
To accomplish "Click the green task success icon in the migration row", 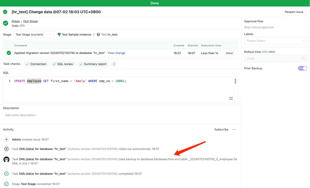I will pos(9,53).
